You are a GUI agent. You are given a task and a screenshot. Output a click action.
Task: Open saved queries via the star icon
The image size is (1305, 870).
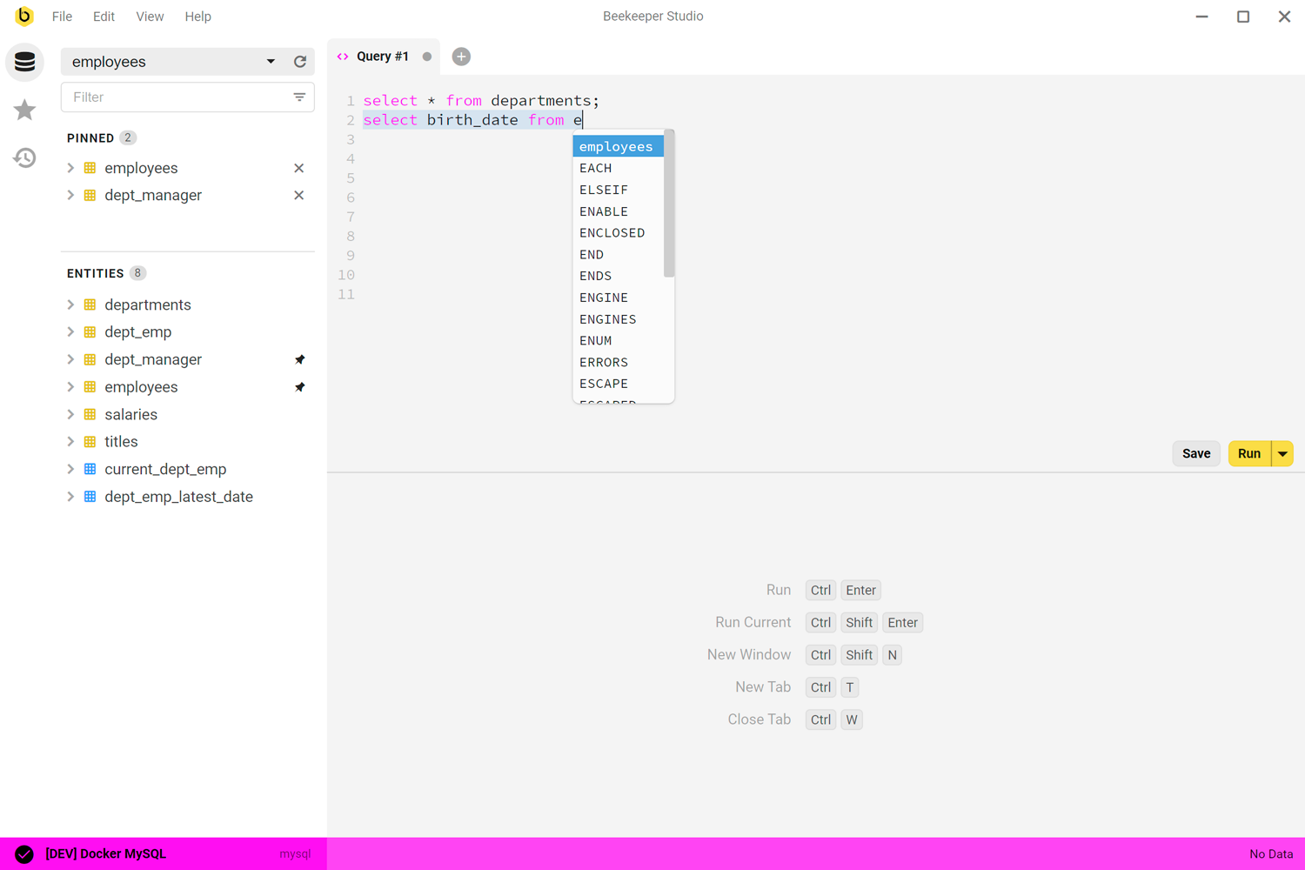coord(24,110)
